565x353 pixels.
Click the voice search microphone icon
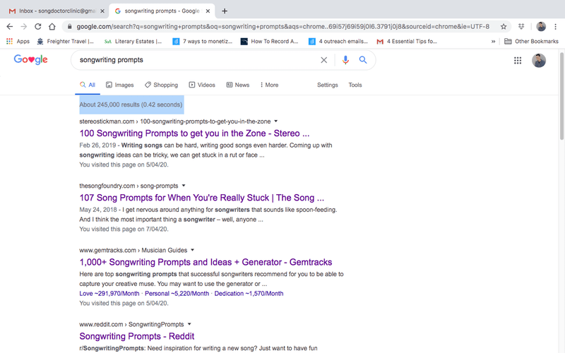[x=345, y=60]
